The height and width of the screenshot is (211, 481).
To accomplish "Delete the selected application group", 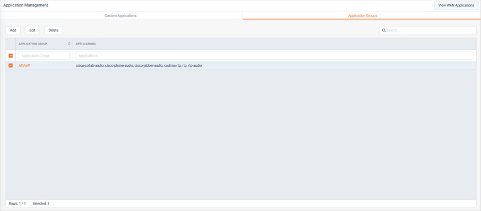I will (x=54, y=30).
